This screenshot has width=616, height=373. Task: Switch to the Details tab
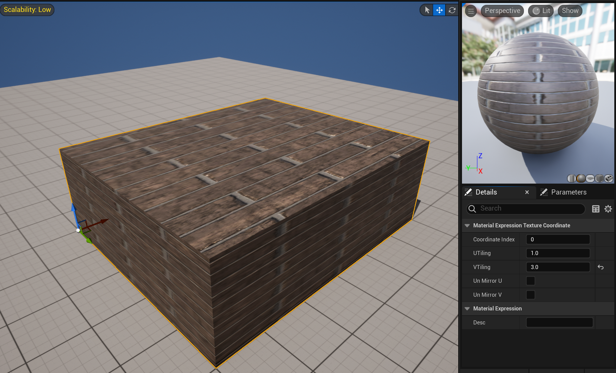click(486, 192)
